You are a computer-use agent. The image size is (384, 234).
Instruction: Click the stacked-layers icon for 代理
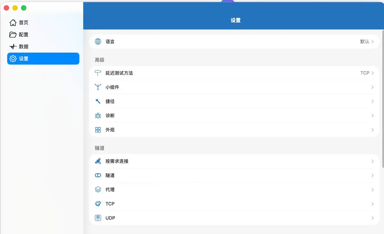[98, 190]
